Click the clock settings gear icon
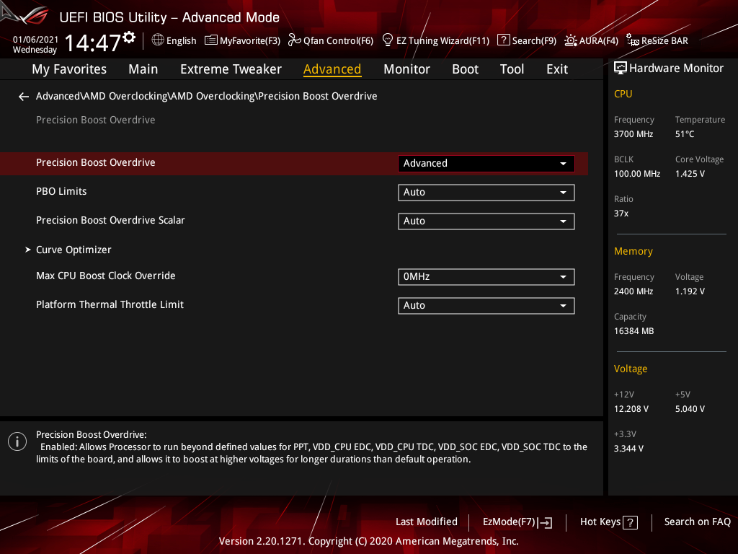Image resolution: width=738 pixels, height=554 pixels. tap(129, 38)
